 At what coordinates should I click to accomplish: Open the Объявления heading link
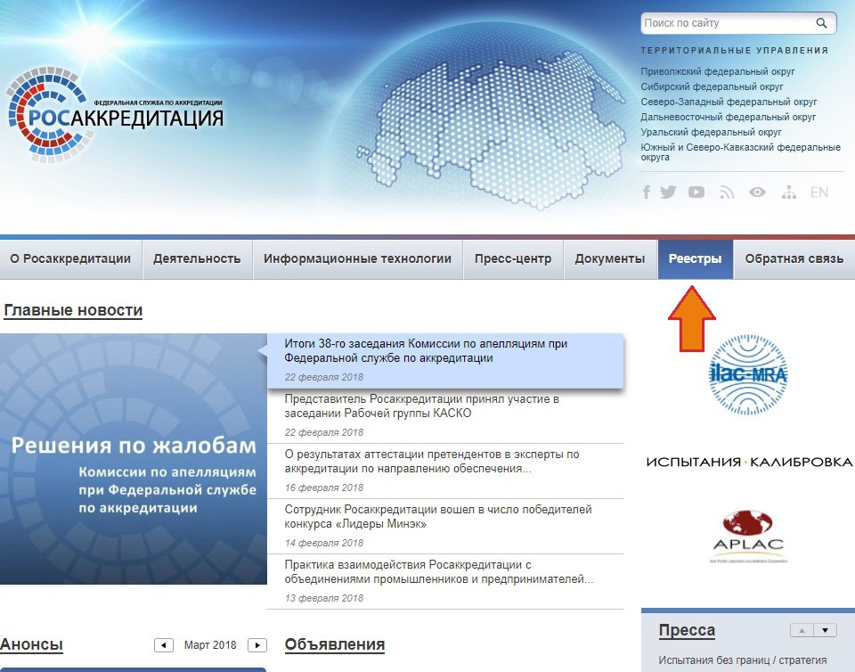(x=335, y=644)
